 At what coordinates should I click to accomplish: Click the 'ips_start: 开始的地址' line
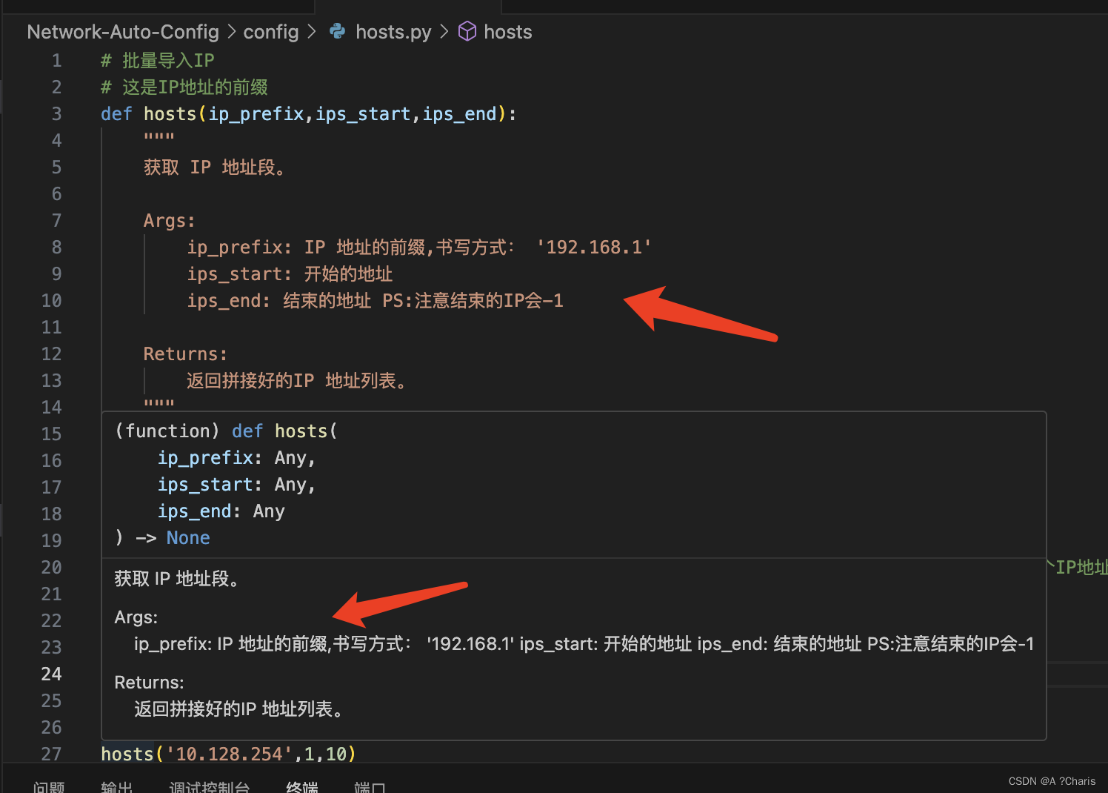pos(290,274)
